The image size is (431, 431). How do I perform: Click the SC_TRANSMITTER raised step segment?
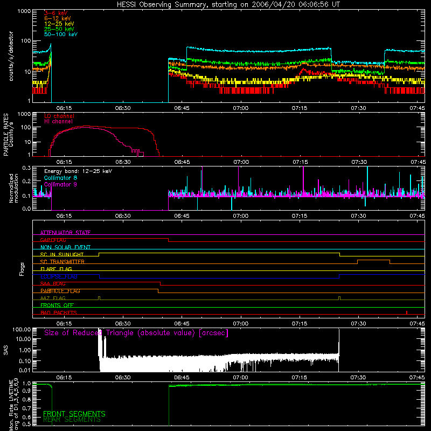(x=373, y=260)
